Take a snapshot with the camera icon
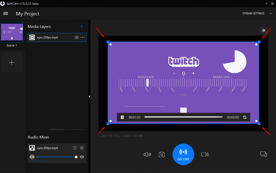Viewport: 276px width, 173px height. pos(162,154)
